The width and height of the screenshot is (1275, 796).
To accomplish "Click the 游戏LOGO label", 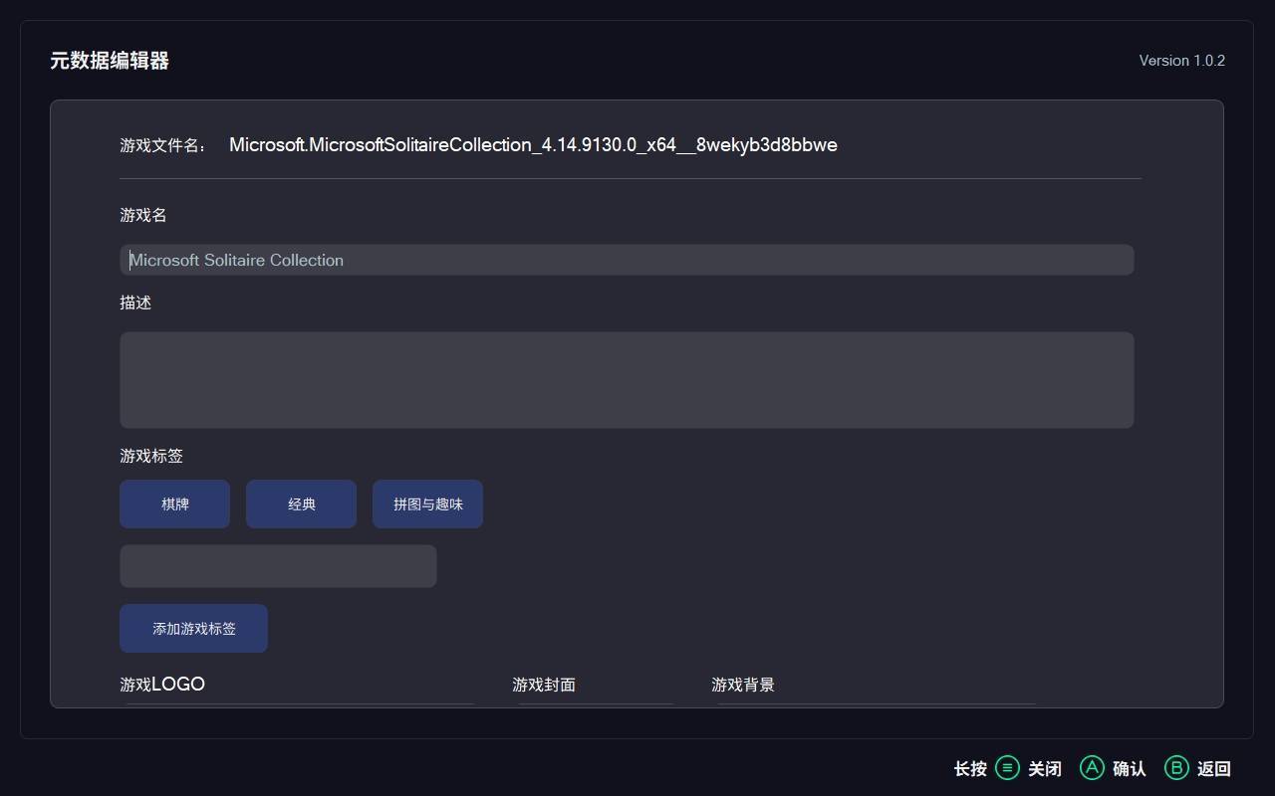I will coord(162,685).
